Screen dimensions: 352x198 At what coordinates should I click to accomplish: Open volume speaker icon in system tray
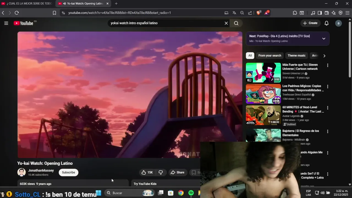322,193
